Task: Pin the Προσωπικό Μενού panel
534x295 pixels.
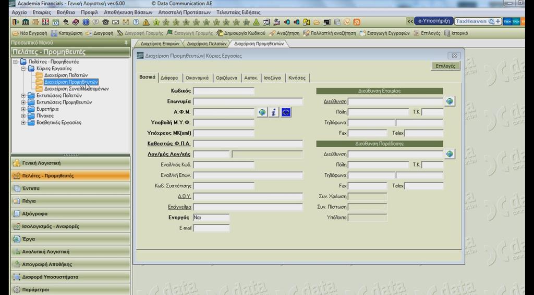Action: point(126,43)
